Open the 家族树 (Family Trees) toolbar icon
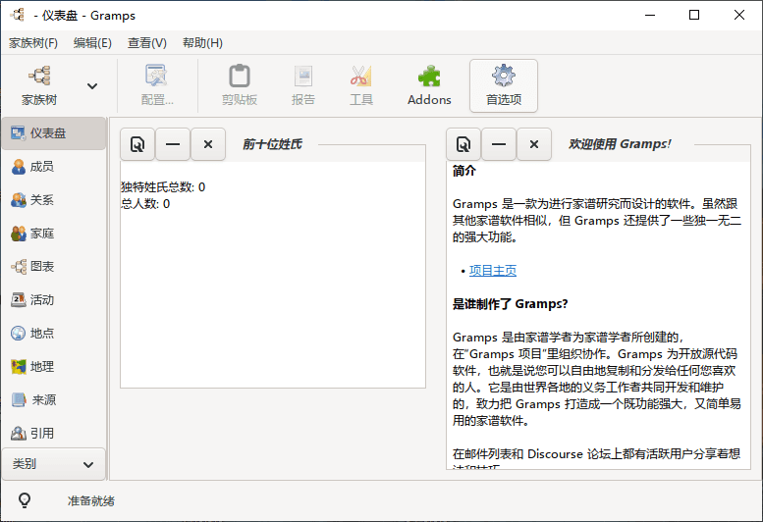Viewport: 763px width, 522px height. [x=39, y=84]
